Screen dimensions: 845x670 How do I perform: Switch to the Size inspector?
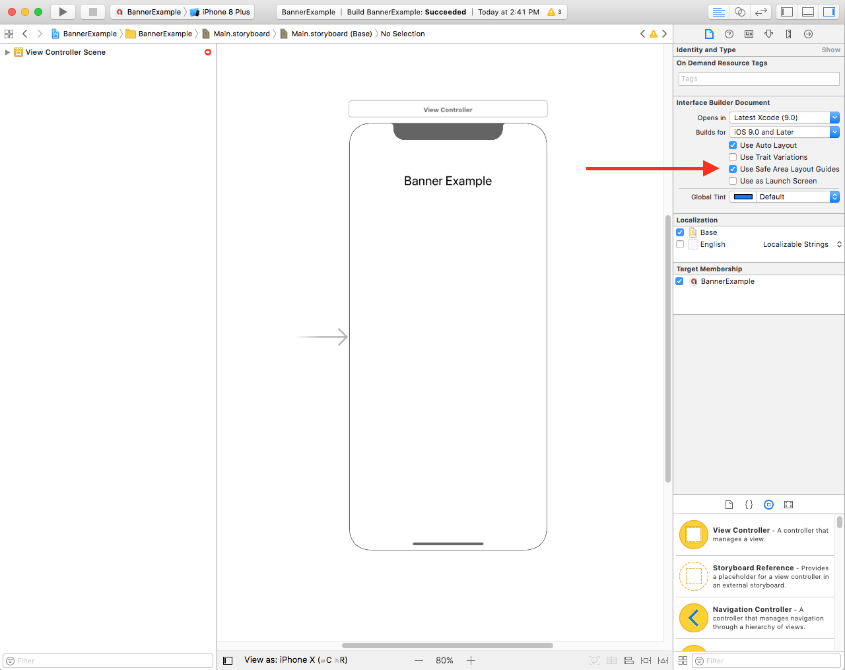(788, 33)
